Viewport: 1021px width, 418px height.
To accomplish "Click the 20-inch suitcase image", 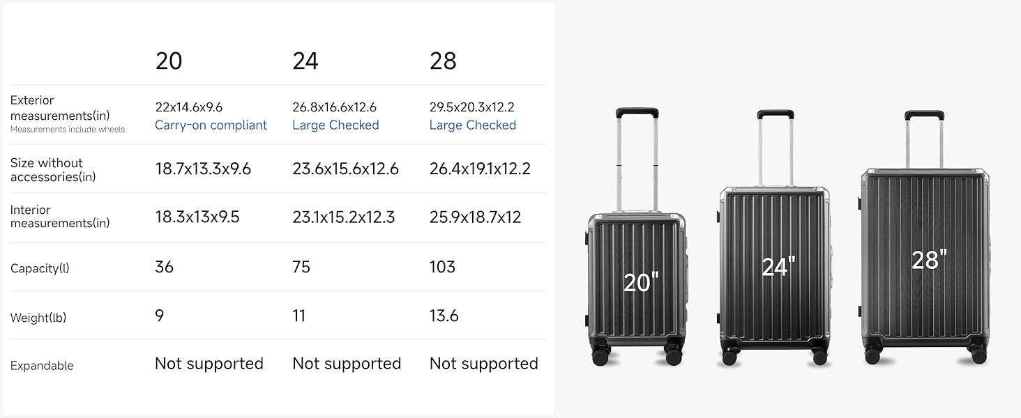I will [x=636, y=279].
